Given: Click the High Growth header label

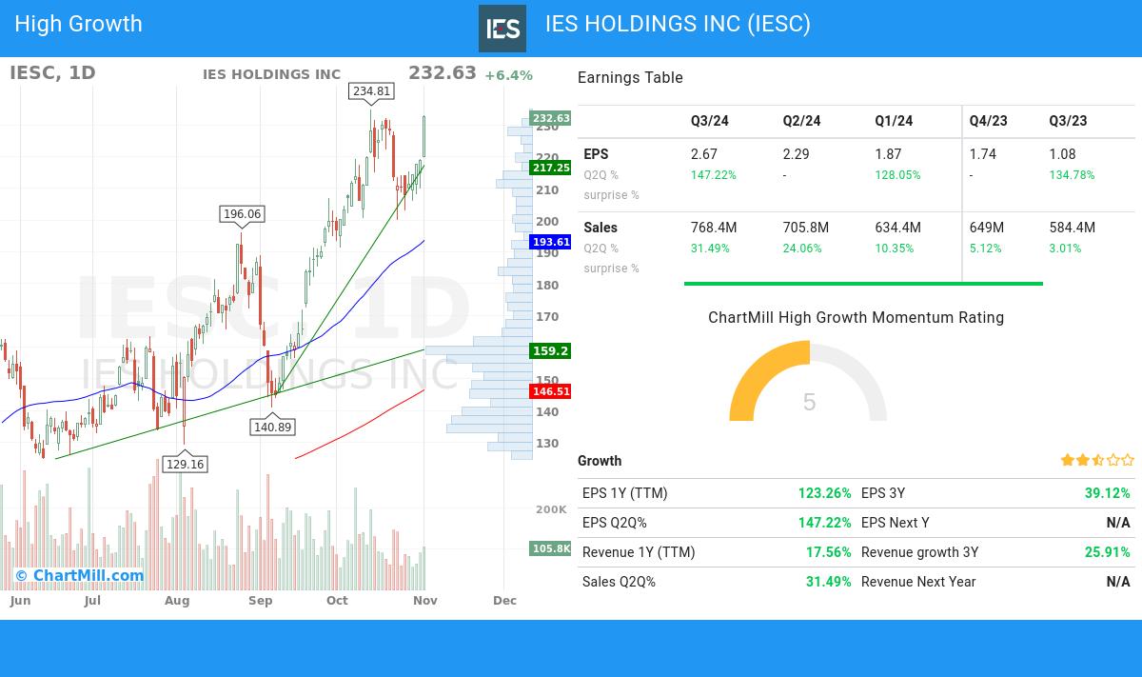Looking at the screenshot, I should click(78, 24).
